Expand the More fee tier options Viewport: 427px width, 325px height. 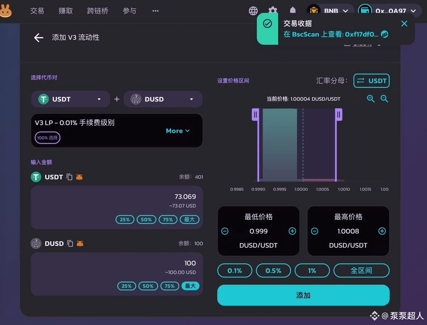(178, 131)
